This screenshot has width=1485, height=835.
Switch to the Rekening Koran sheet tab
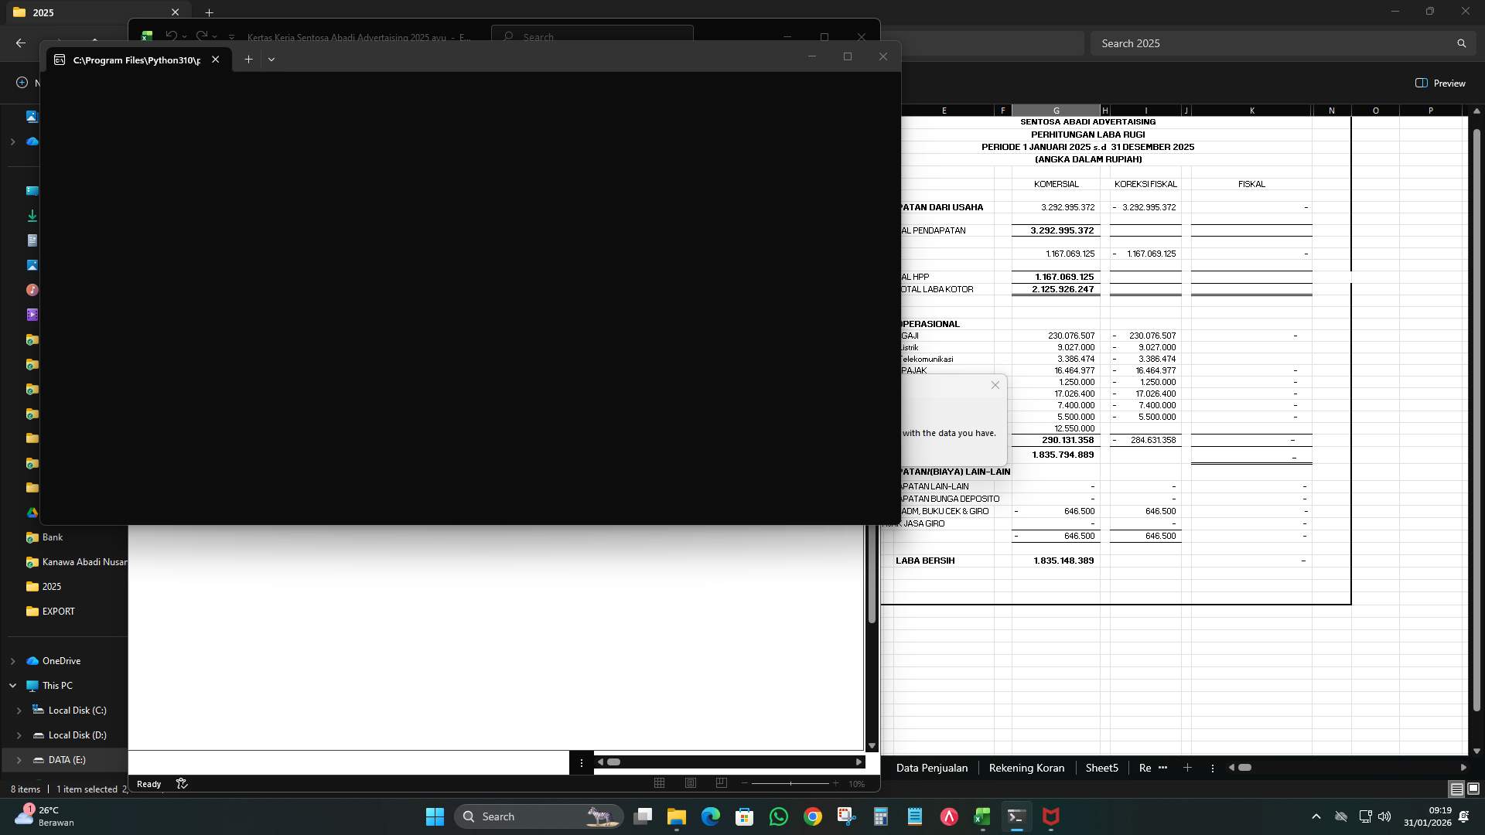[x=1026, y=768]
